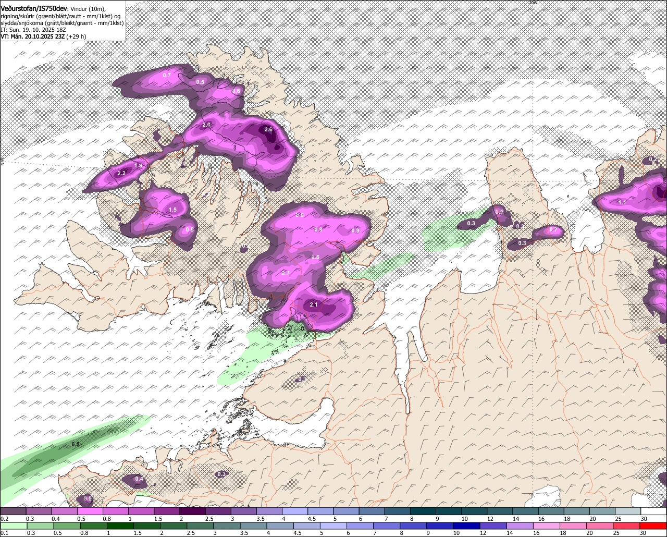Viewport: 667px width, 537px height.
Task: Select the deep blue bottom-row swatch starting at 10
Action: pos(467,526)
